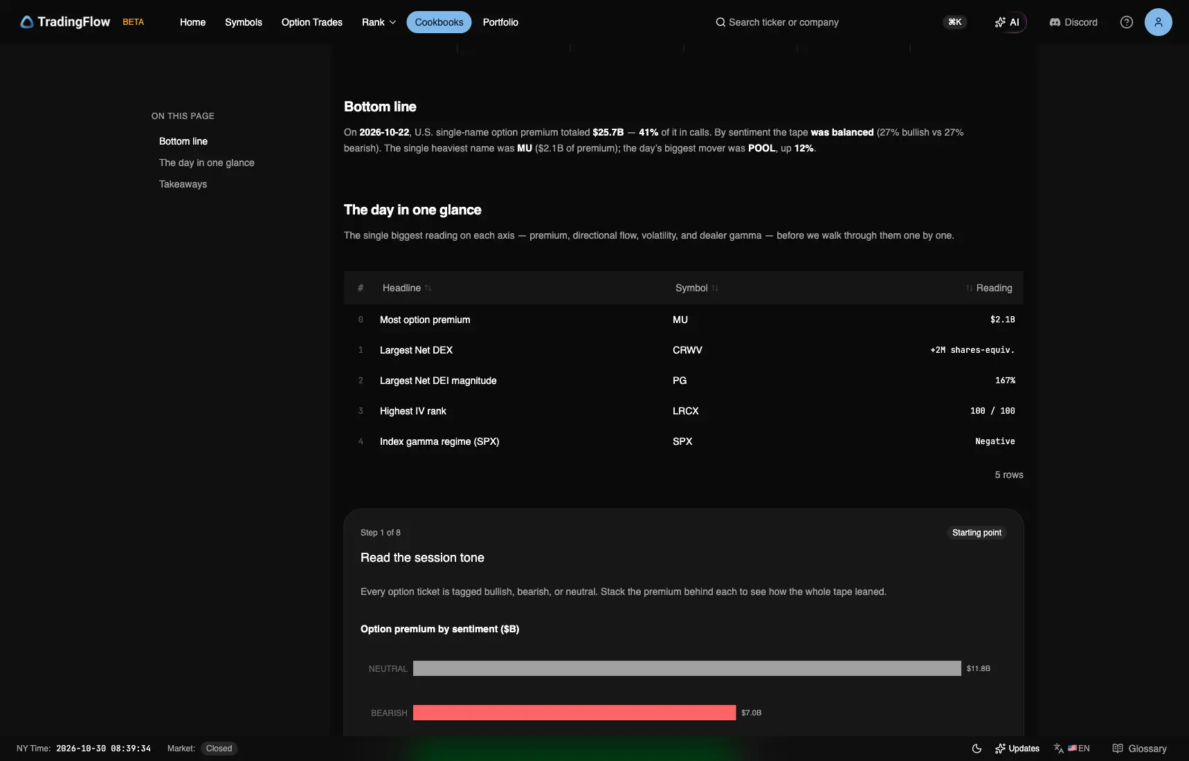
Task: Select the Cookbooks tab
Action: coord(439,22)
